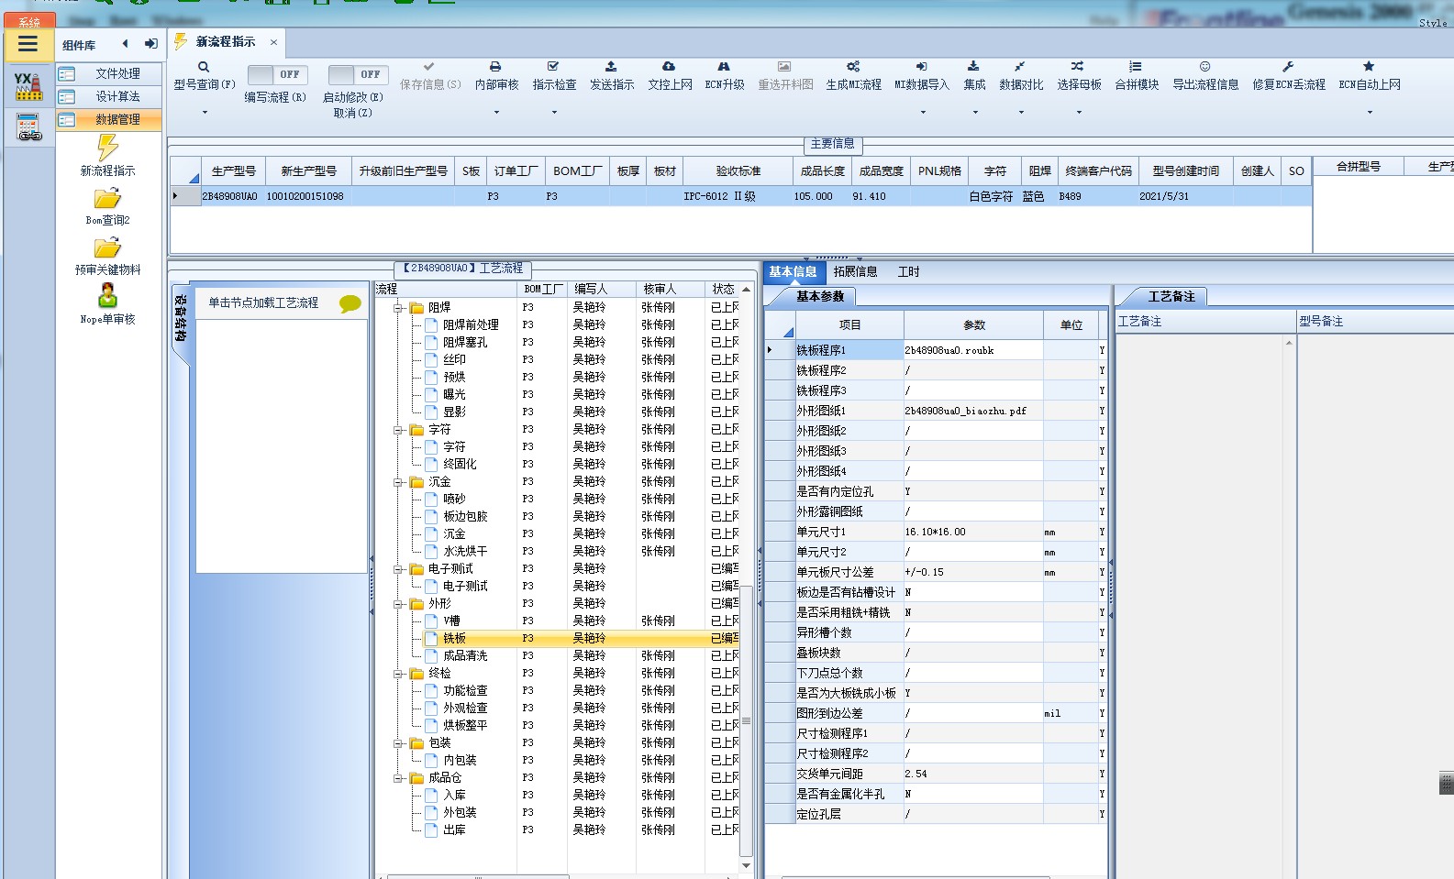This screenshot has width=1454, height=879.
Task: Collapse the 阻焊 tree folder
Action: pyautogui.click(x=399, y=308)
